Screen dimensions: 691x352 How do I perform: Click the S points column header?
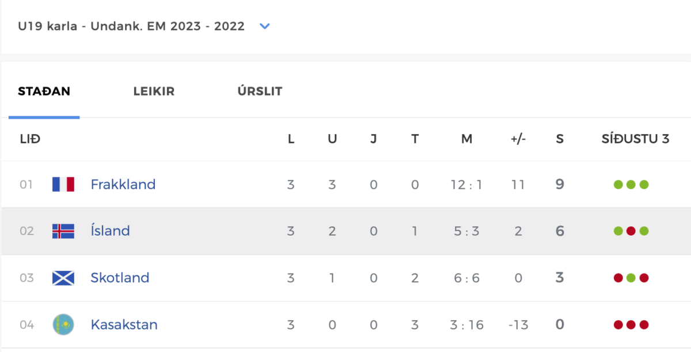pyautogui.click(x=560, y=139)
